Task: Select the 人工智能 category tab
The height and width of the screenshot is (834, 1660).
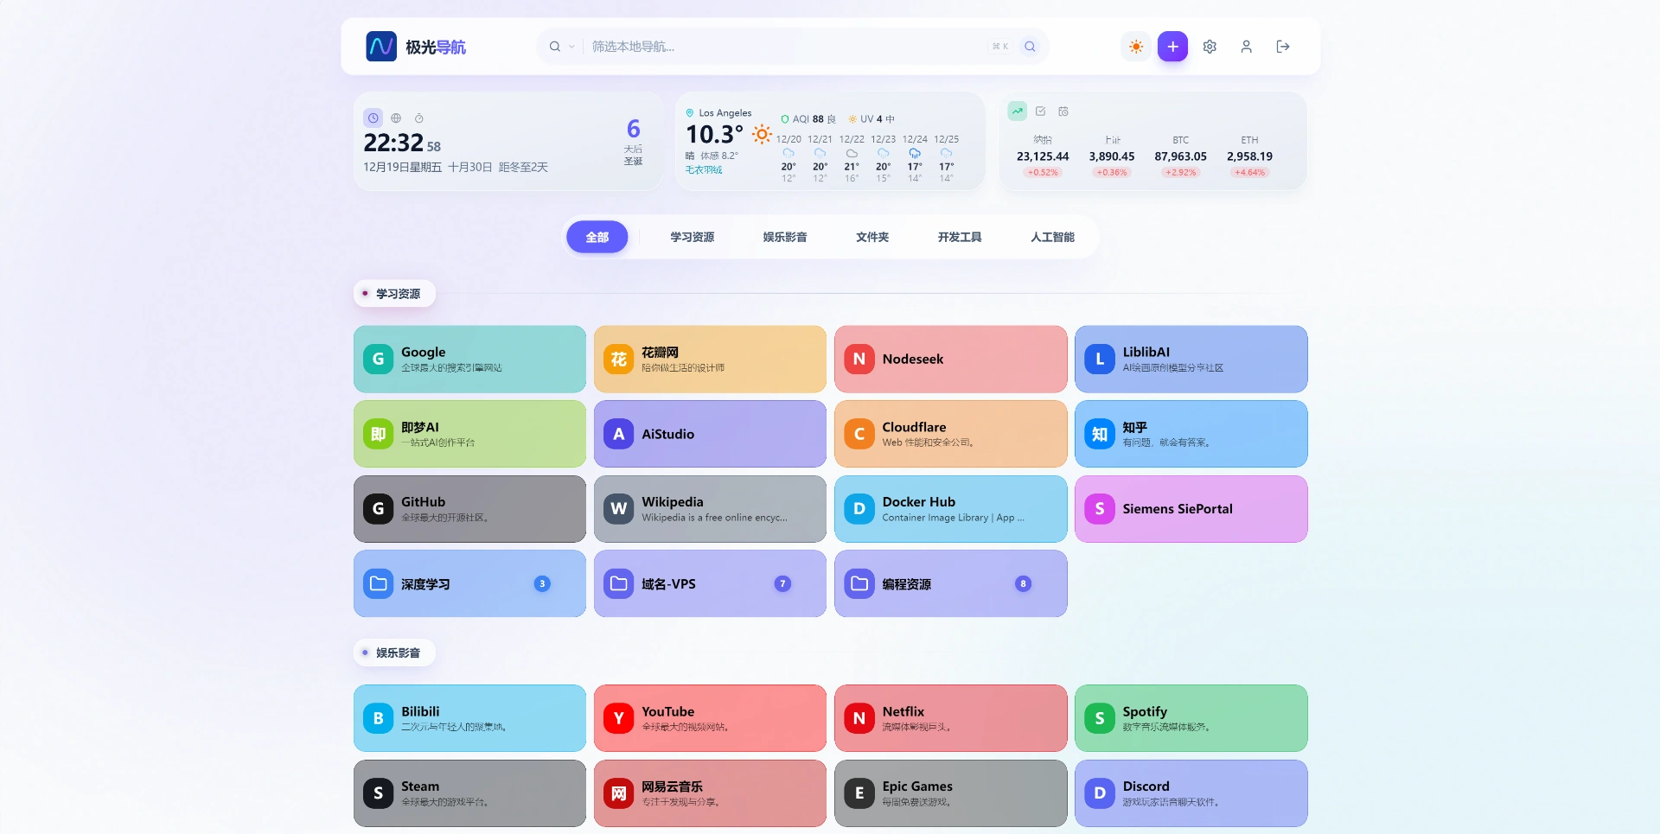Action: tap(1052, 237)
